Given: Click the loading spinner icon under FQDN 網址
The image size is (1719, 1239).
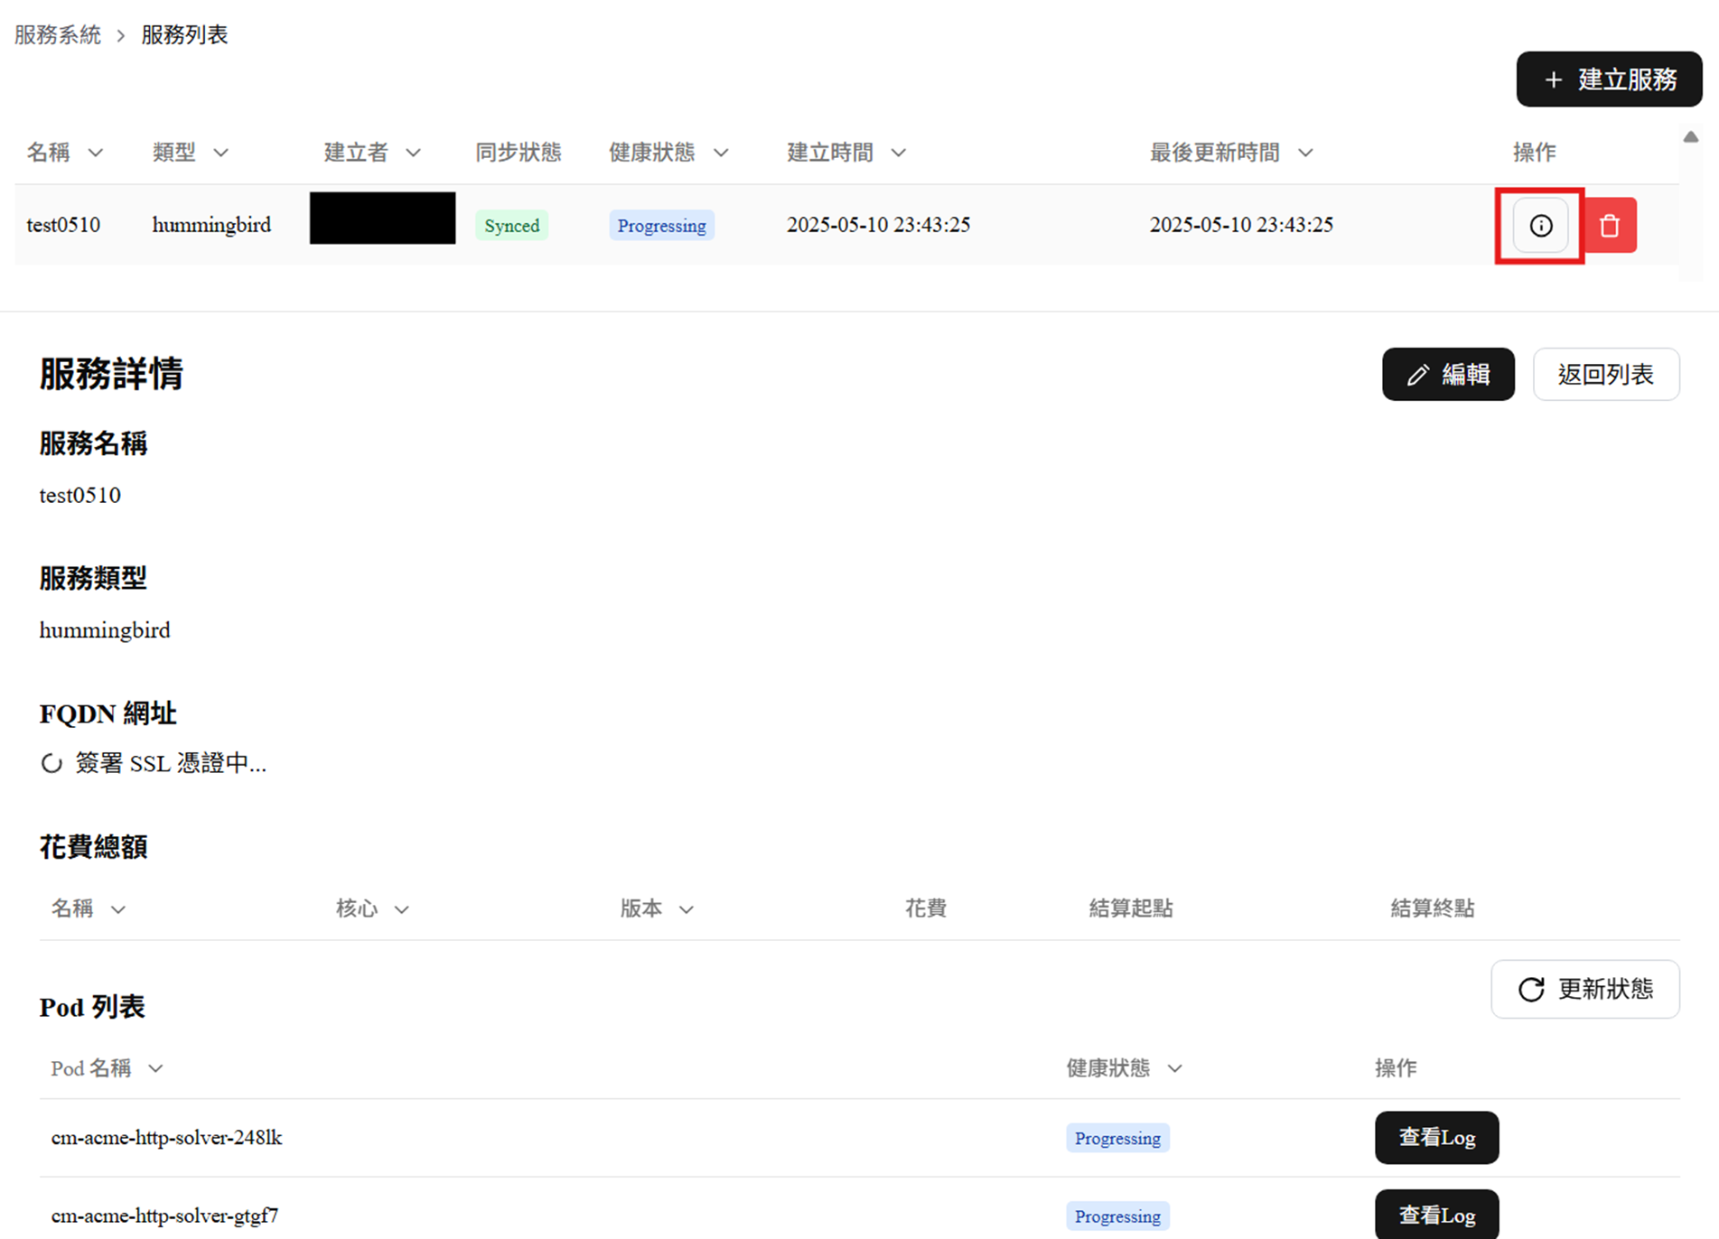Looking at the screenshot, I should [51, 764].
